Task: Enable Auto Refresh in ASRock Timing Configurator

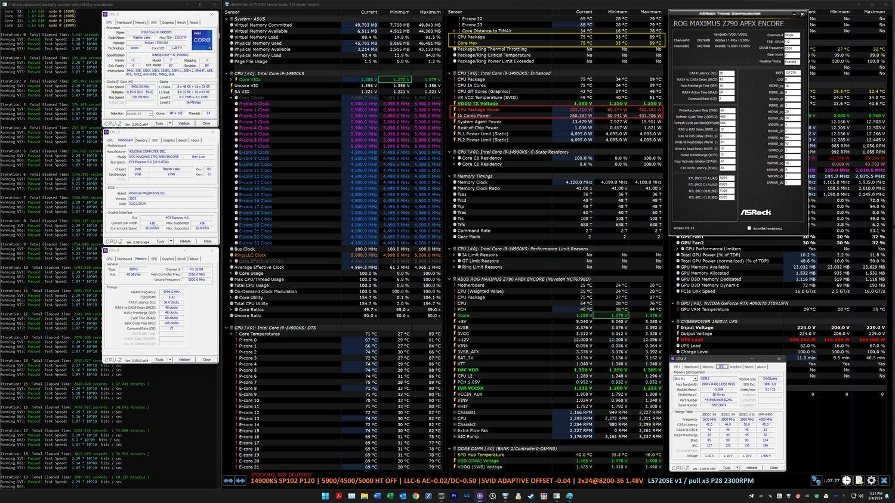Action: pos(749,228)
